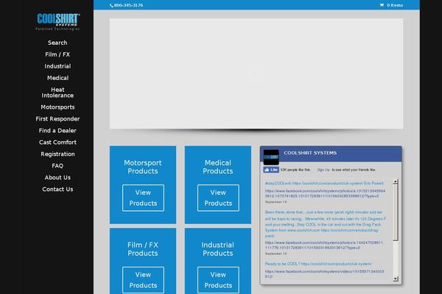This screenshot has height=294, width=442.
Task: Go to Film / FX menu item
Action: click(57, 54)
